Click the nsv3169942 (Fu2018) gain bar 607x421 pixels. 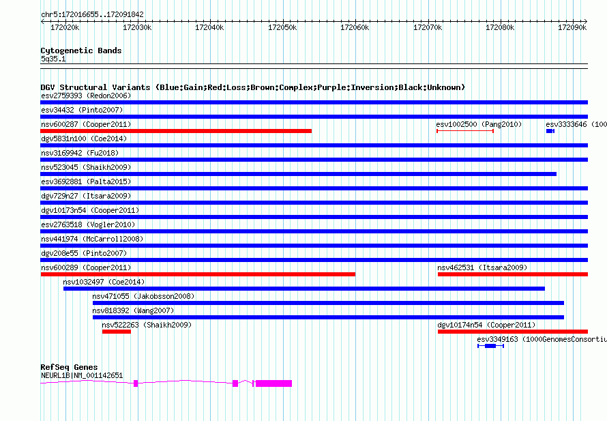[314, 160]
